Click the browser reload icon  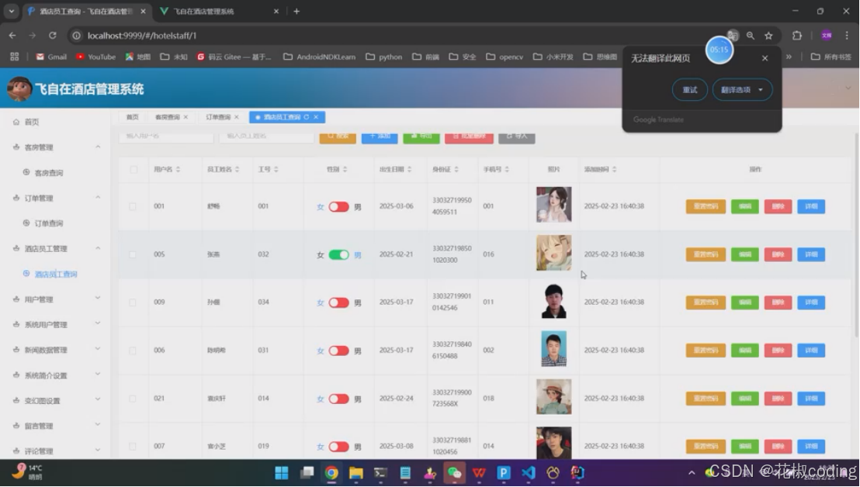pyautogui.click(x=53, y=36)
